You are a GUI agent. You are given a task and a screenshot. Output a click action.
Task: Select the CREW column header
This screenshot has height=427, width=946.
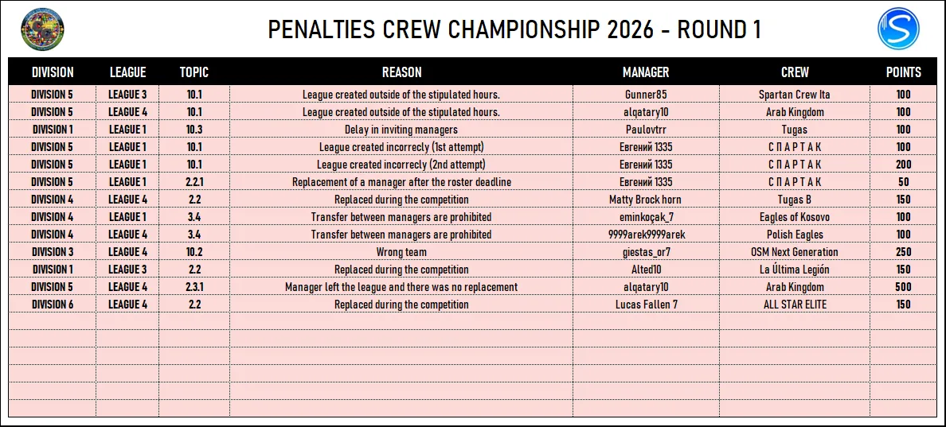pos(795,72)
